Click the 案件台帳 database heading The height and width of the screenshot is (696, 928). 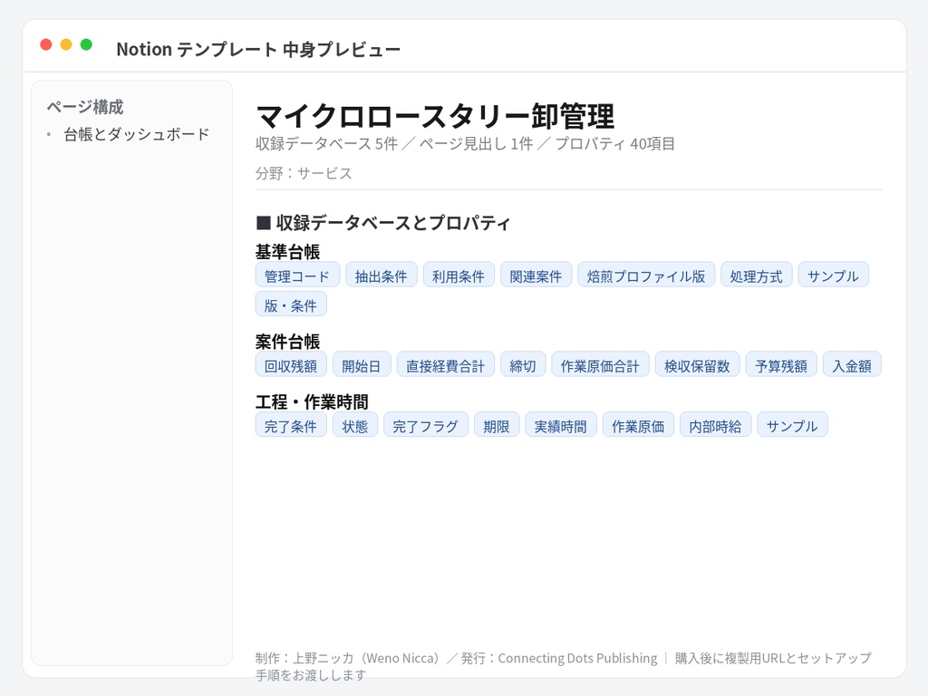point(287,342)
